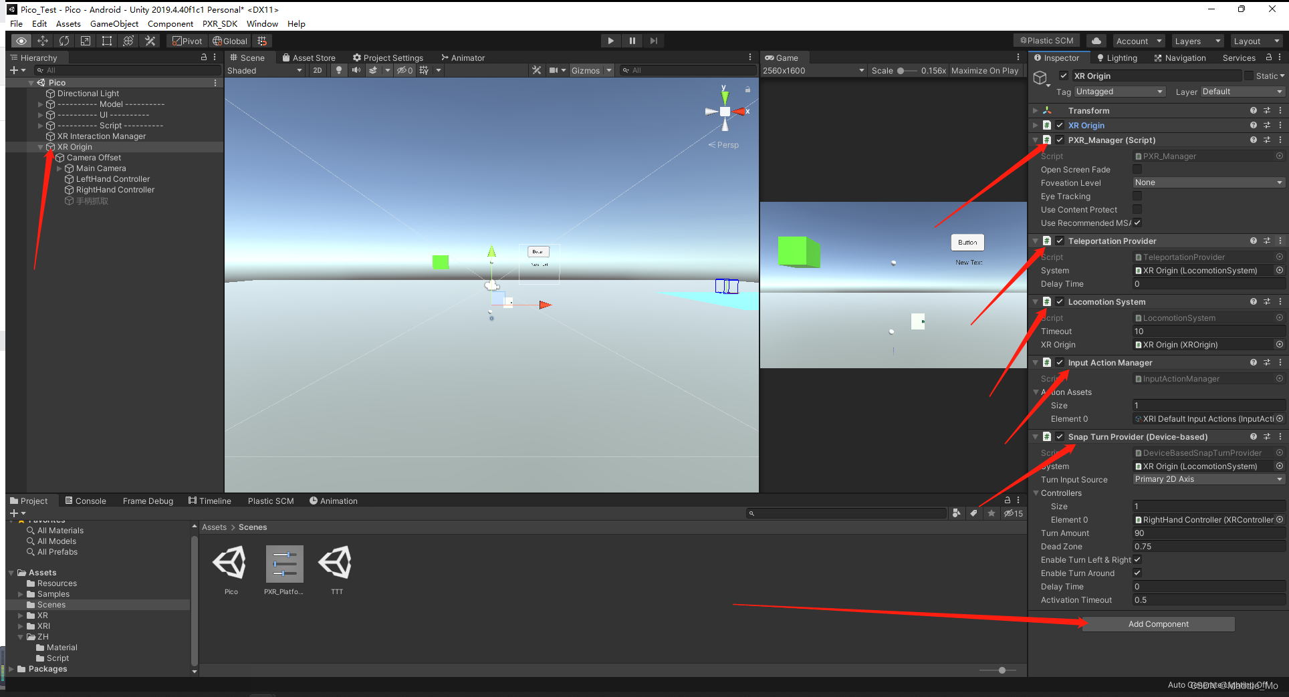Open cloud services icon
Image resolution: width=1289 pixels, height=697 pixels.
(1096, 41)
